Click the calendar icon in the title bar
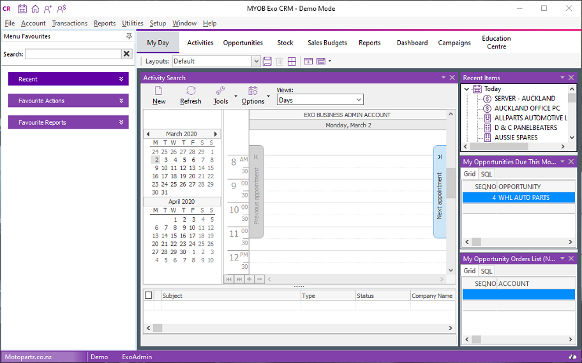This screenshot has width=582, height=363. [x=22, y=9]
